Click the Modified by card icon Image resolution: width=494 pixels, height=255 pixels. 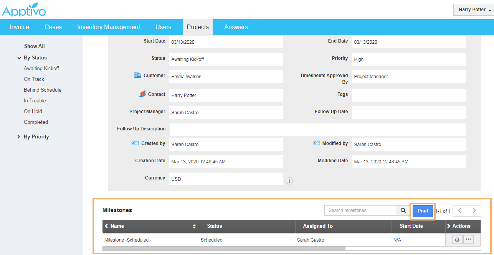tap(316, 143)
